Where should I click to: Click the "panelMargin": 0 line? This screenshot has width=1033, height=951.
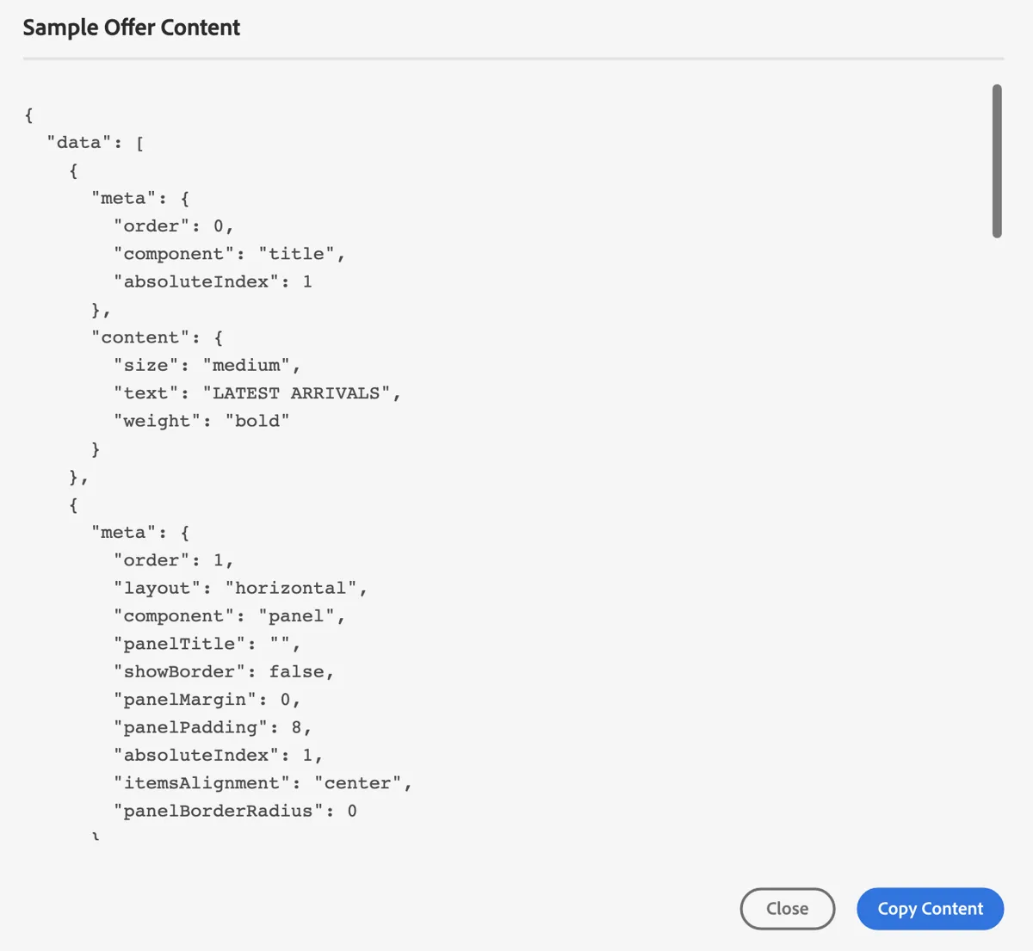point(207,700)
